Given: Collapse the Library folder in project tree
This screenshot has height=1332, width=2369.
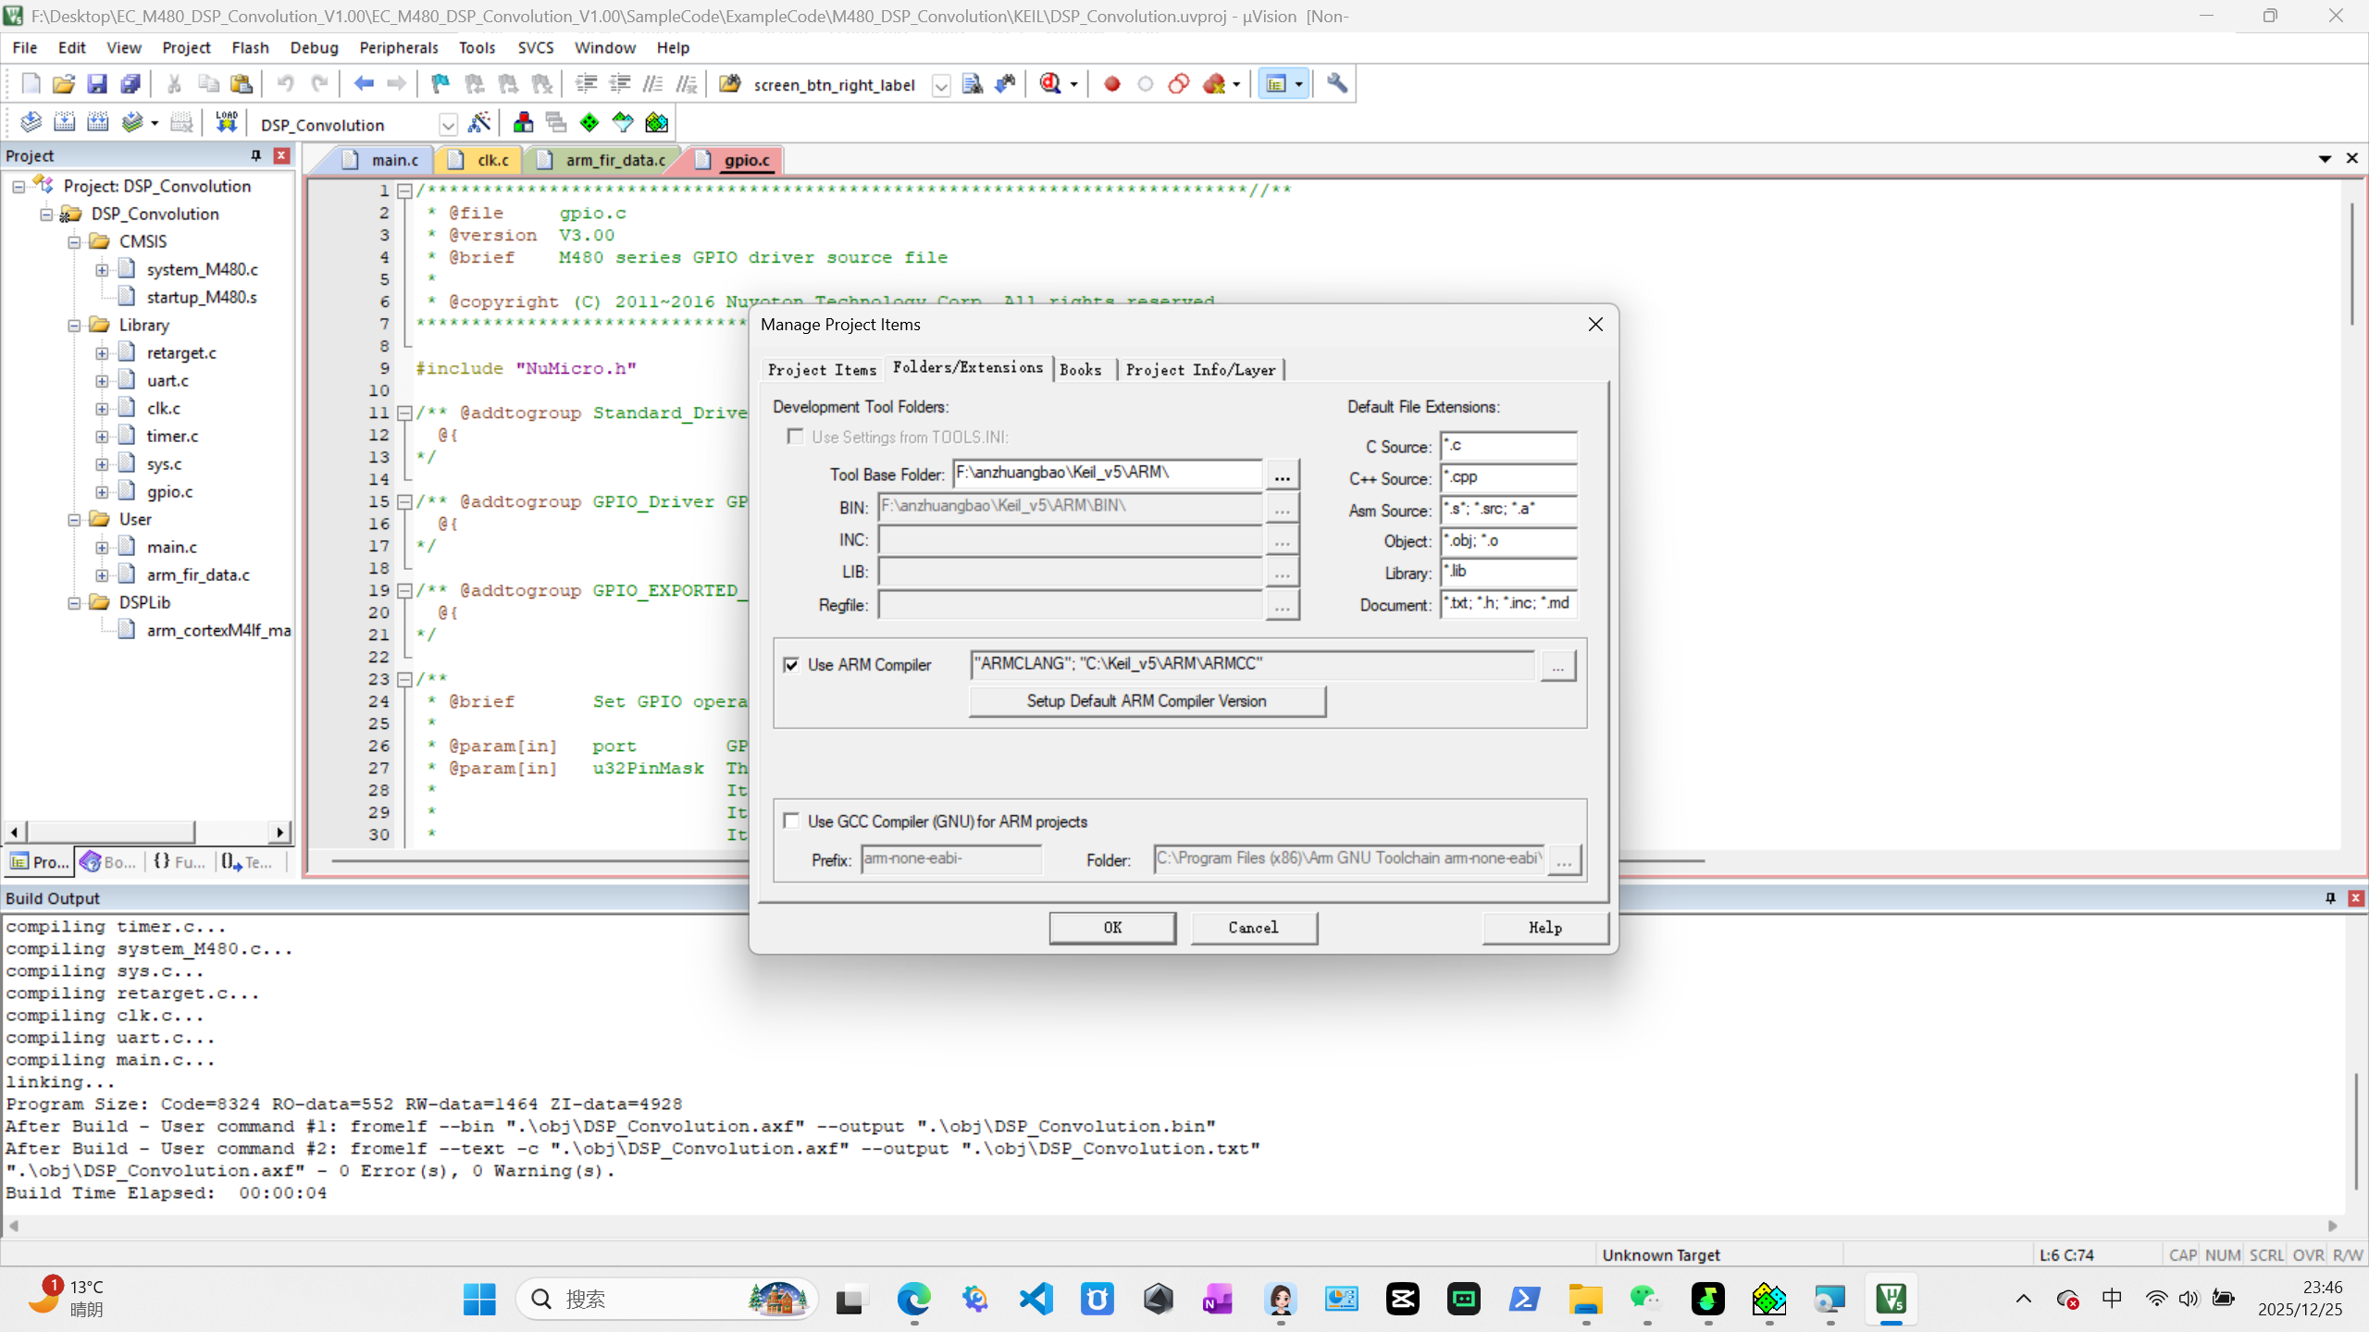Looking at the screenshot, I should (74, 326).
